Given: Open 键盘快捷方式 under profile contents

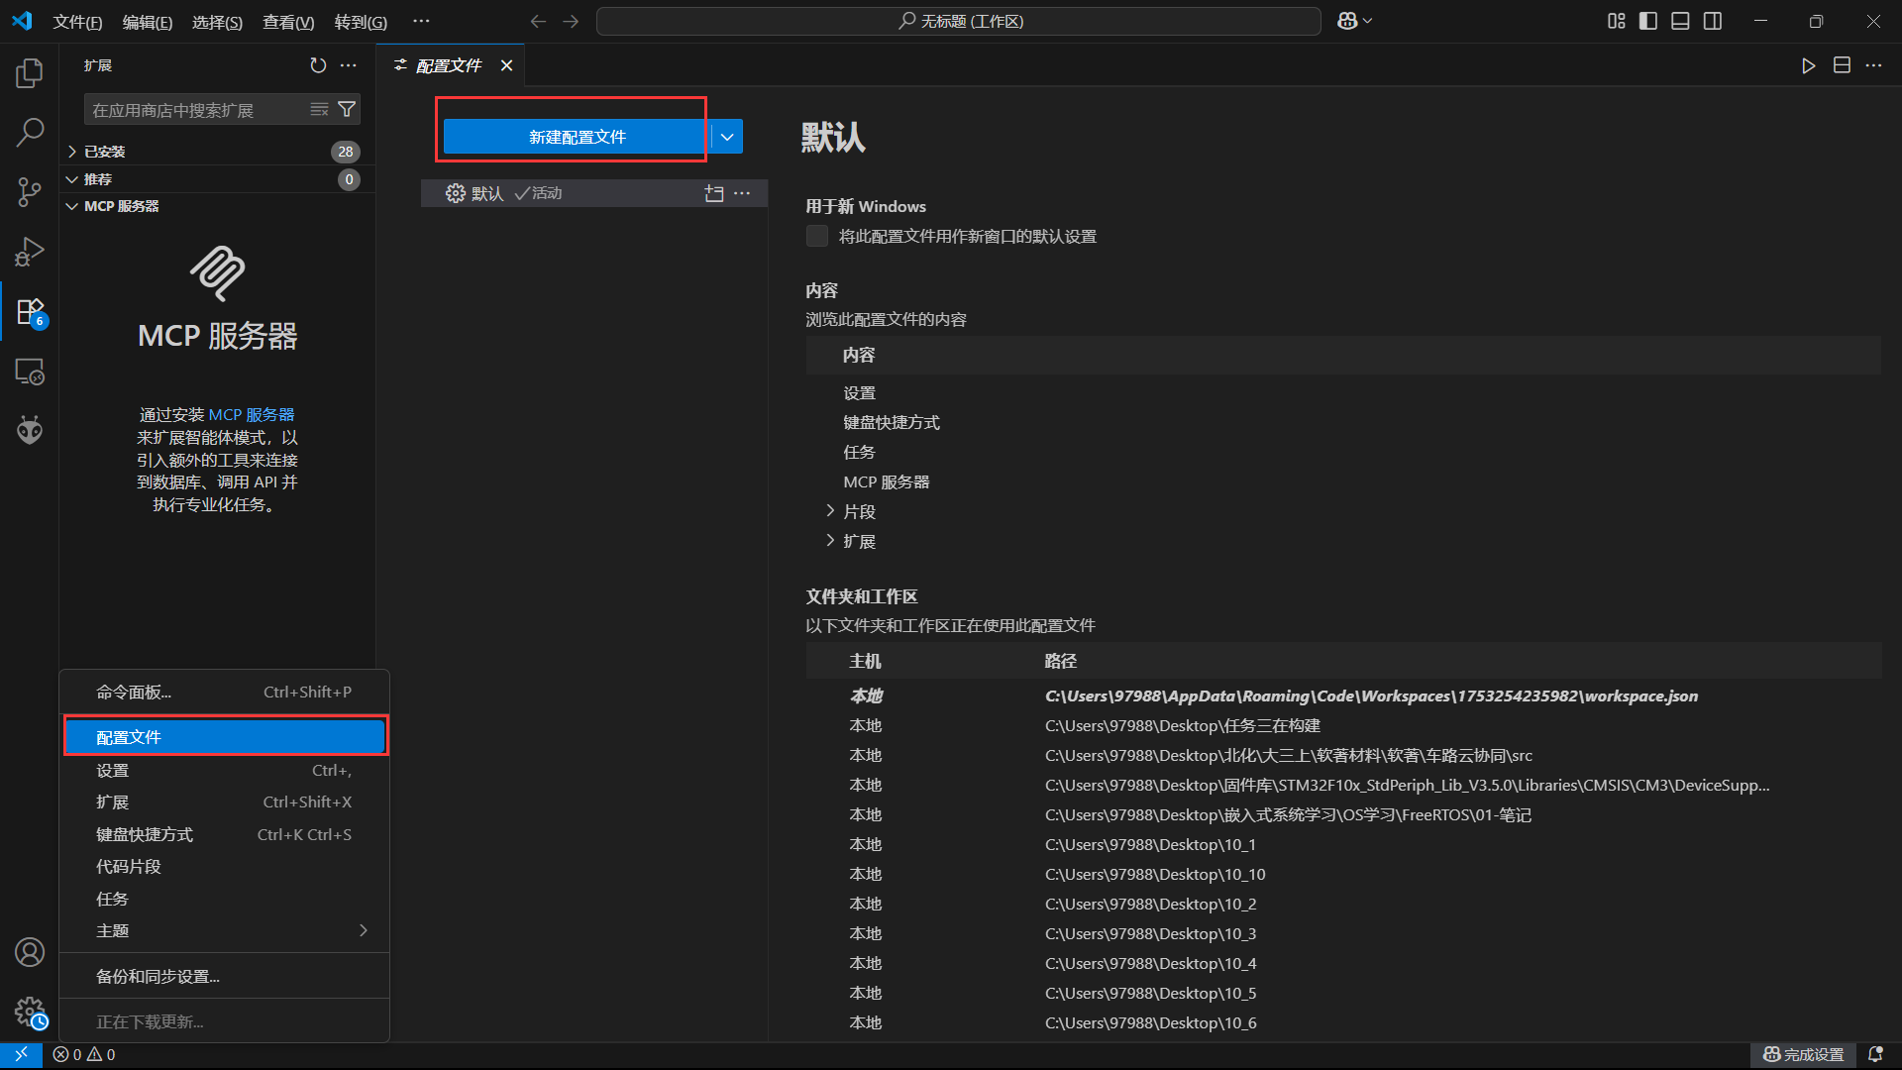Looking at the screenshot, I should point(892,423).
